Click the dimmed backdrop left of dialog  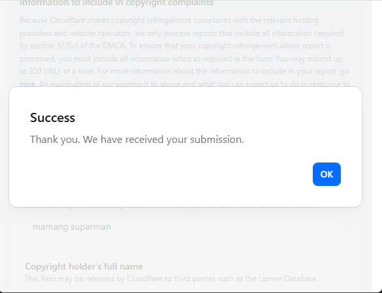(4, 146)
